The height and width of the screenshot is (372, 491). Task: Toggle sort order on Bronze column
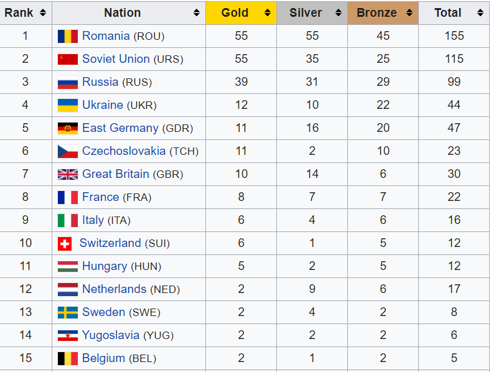409,13
